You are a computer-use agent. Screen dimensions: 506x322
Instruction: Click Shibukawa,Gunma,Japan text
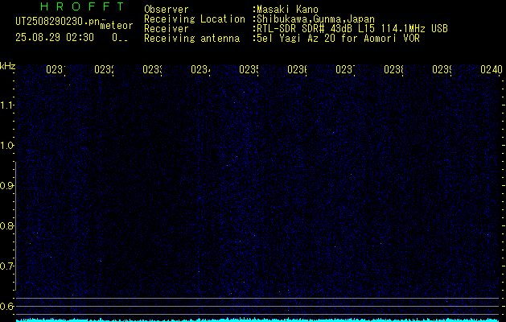click(315, 19)
